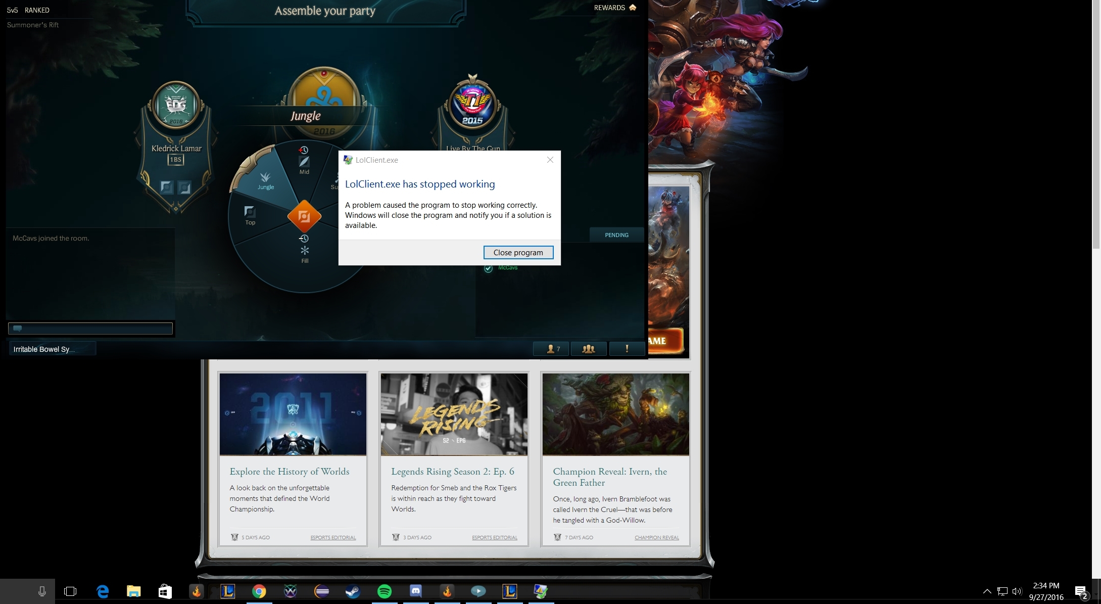Click ESPORTS EDITORIAL on the History of Worlds card
This screenshot has width=1101, height=604.
[333, 537]
